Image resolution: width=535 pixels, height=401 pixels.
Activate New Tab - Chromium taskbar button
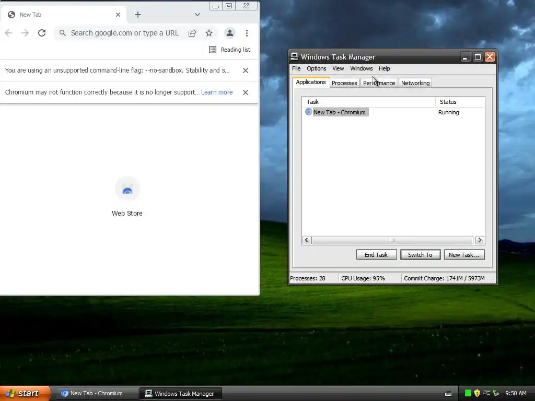pyautogui.click(x=96, y=394)
